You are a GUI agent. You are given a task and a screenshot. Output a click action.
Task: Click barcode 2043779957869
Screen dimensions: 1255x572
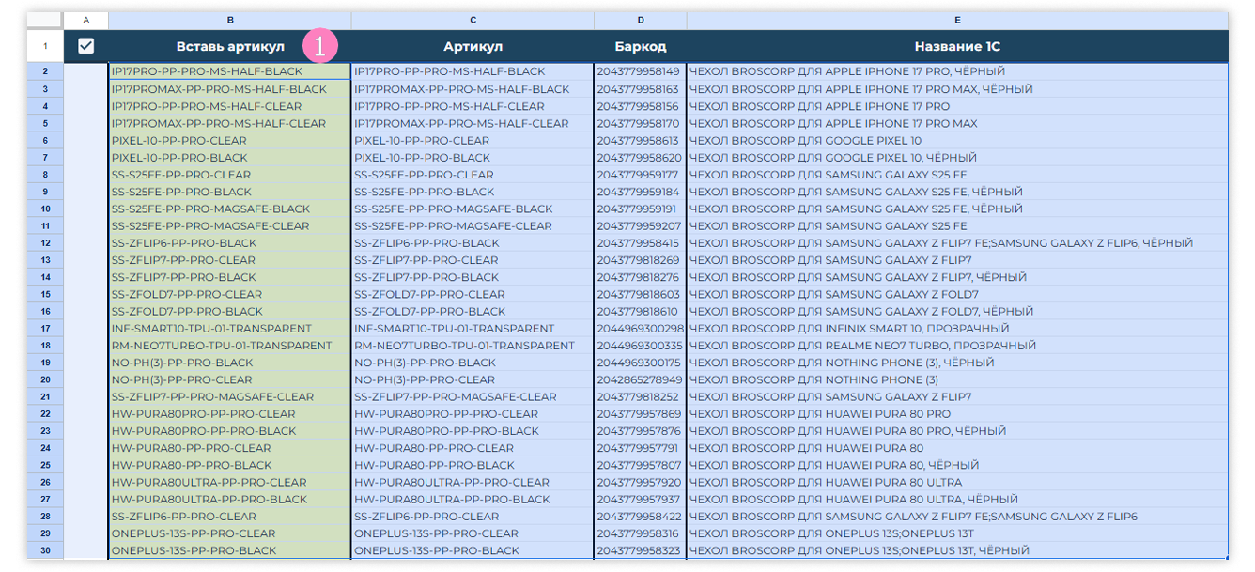pos(641,414)
